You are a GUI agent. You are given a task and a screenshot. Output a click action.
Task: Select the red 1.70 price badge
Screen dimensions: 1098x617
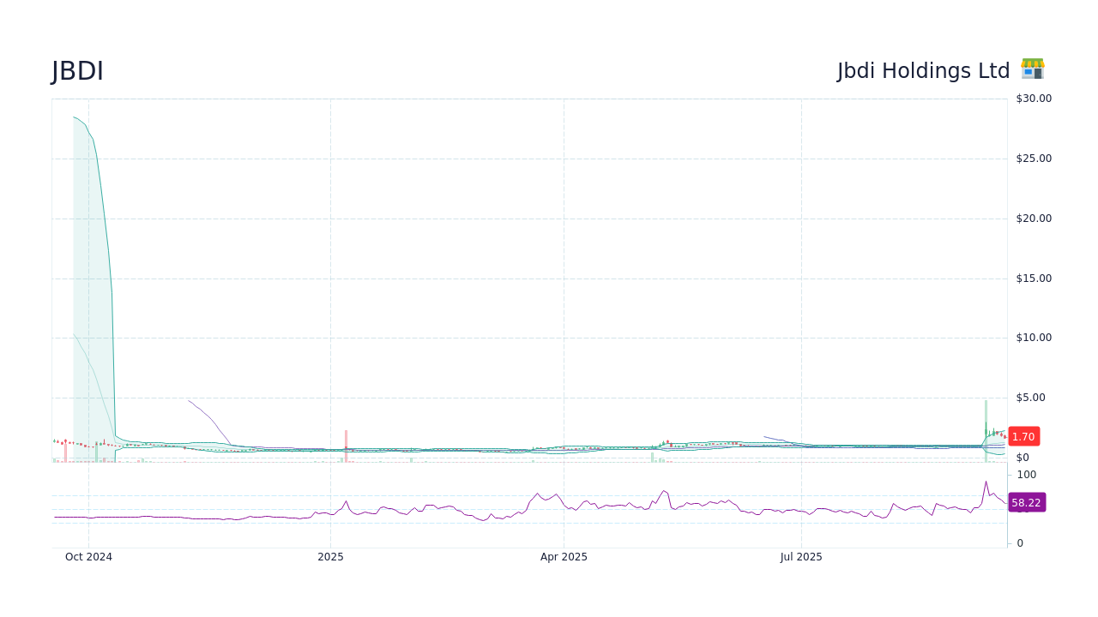coord(1023,436)
